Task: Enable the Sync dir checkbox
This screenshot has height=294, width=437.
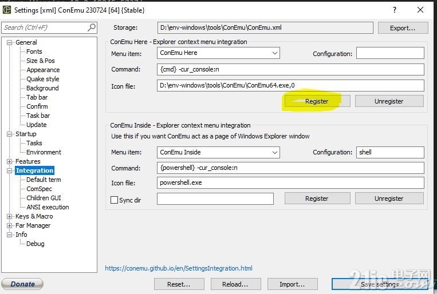Action: [115, 200]
